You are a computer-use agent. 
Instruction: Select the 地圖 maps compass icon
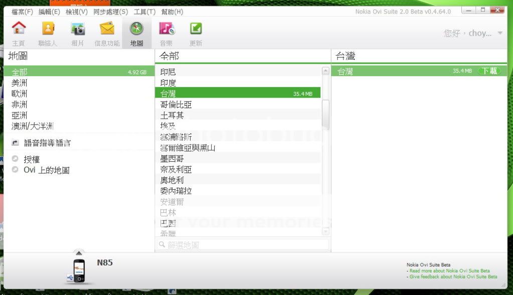click(x=136, y=29)
